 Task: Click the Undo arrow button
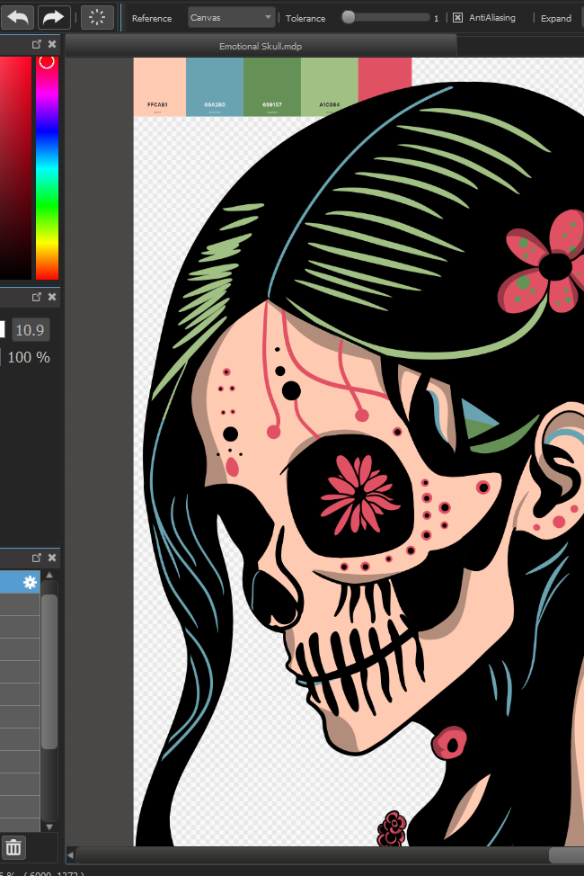18,17
